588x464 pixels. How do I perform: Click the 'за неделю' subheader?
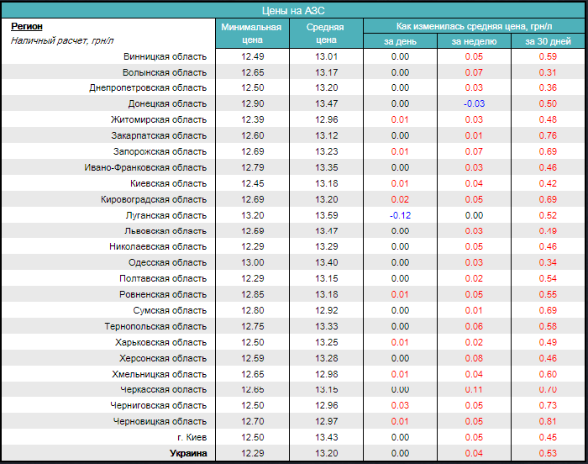click(x=473, y=41)
